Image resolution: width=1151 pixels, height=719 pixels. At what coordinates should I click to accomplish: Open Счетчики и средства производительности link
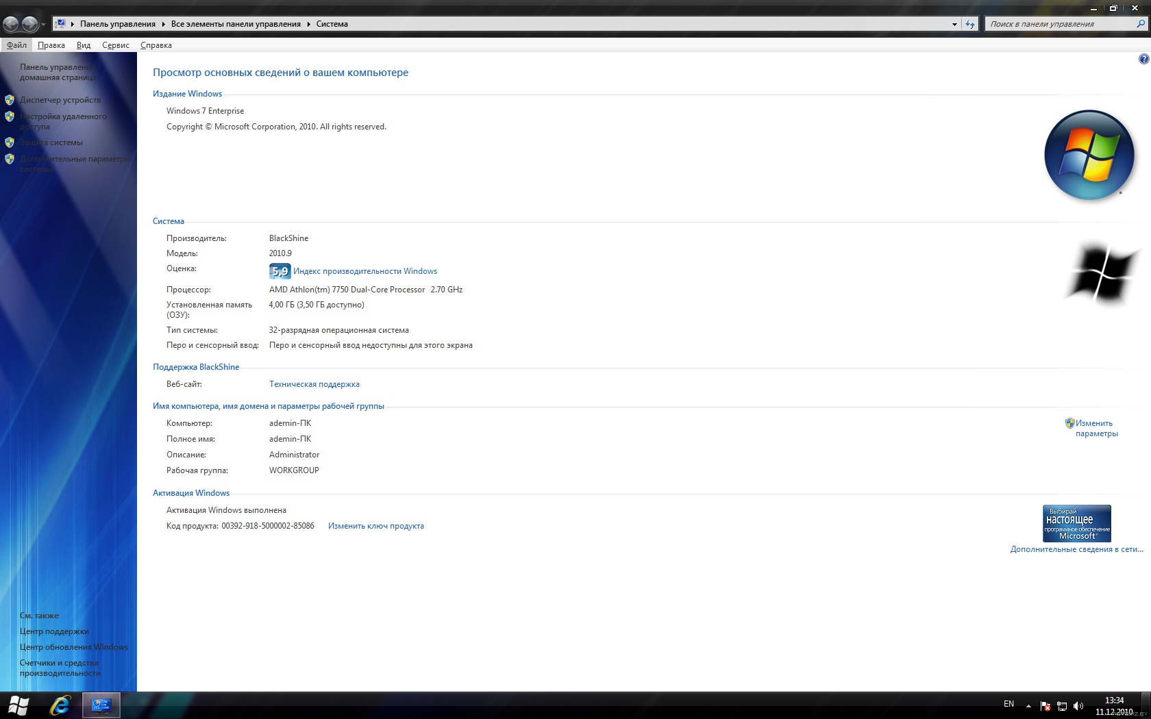(60, 668)
